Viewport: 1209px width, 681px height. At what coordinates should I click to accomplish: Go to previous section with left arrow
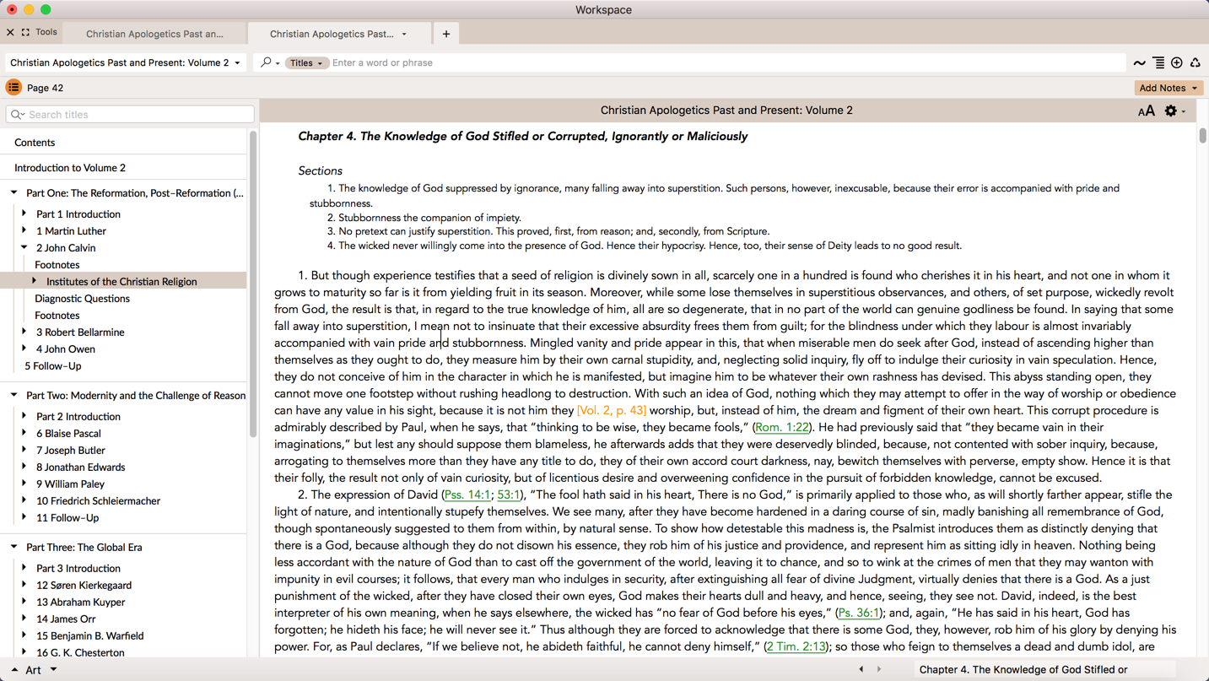pos(861,669)
